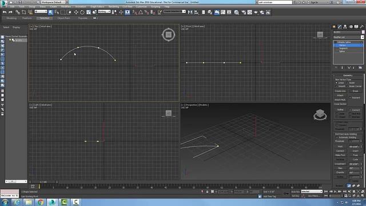Switch to the Object Paint ribbon tab
This screenshot has height=206, width=366.
[x=63, y=18]
